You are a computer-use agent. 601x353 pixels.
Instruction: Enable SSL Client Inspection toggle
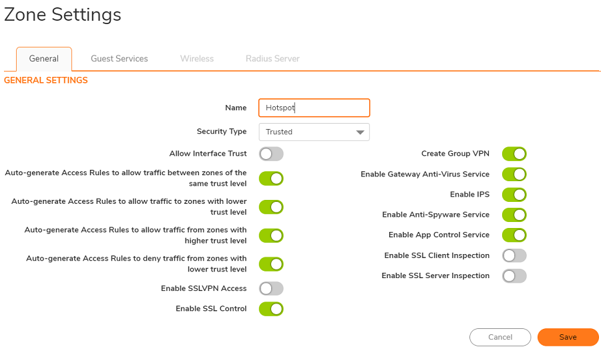click(514, 255)
